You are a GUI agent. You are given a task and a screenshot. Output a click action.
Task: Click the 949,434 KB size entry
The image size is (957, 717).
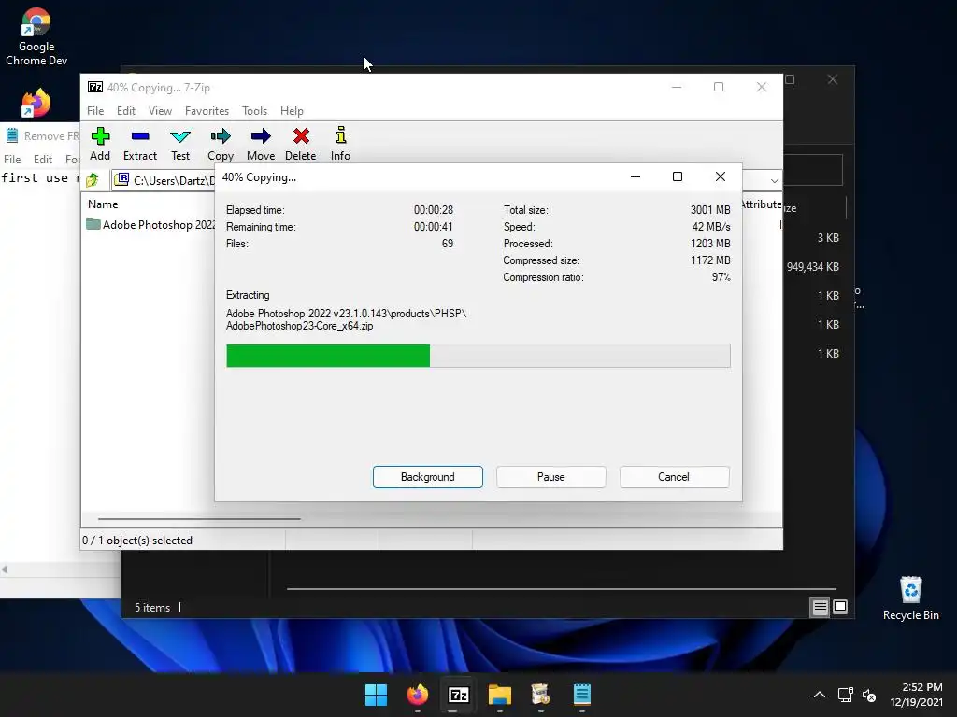[812, 266]
